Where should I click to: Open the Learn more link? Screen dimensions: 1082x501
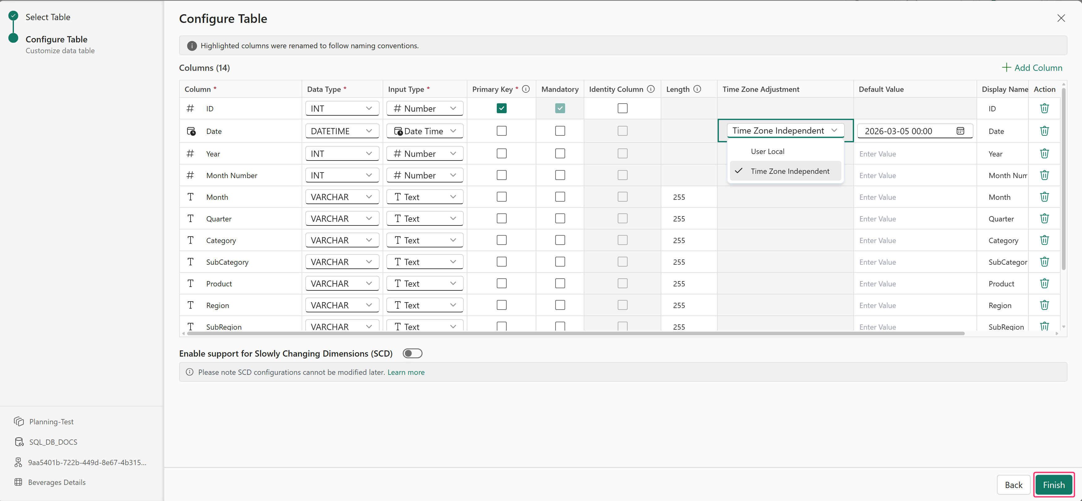[406, 372]
